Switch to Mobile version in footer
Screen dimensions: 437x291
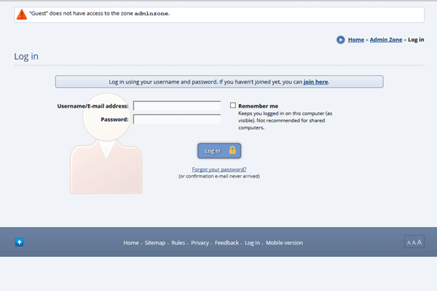(x=284, y=243)
